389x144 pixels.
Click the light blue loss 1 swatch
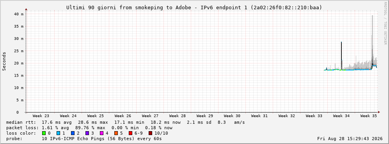(x=58, y=133)
